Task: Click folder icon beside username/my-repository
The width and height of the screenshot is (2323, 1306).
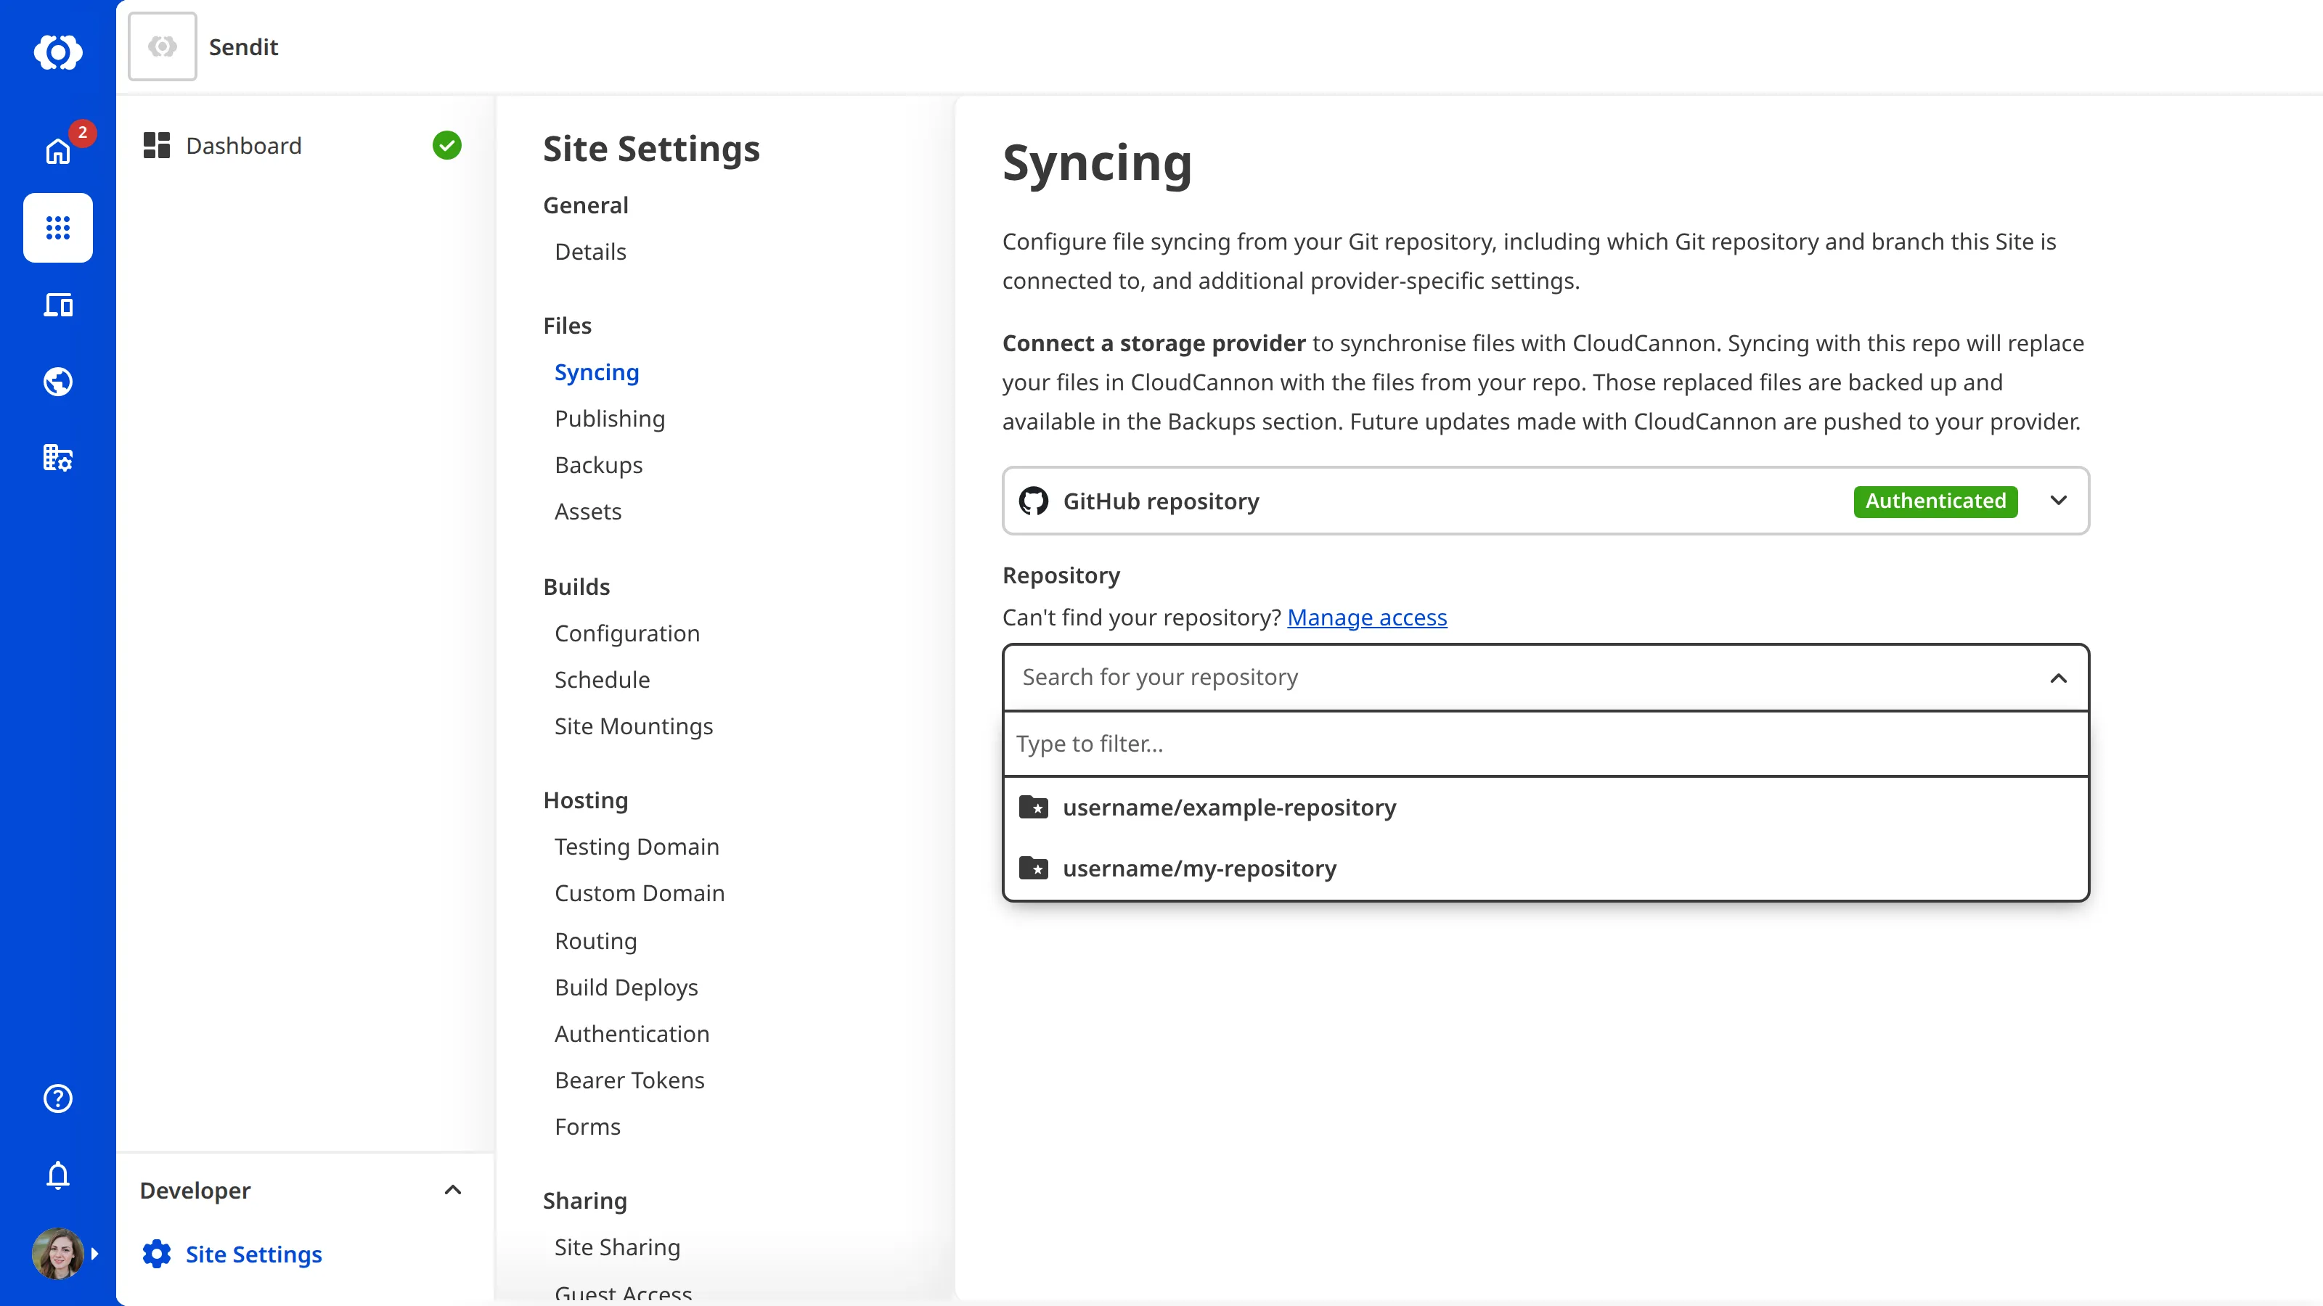Action: (x=1032, y=868)
